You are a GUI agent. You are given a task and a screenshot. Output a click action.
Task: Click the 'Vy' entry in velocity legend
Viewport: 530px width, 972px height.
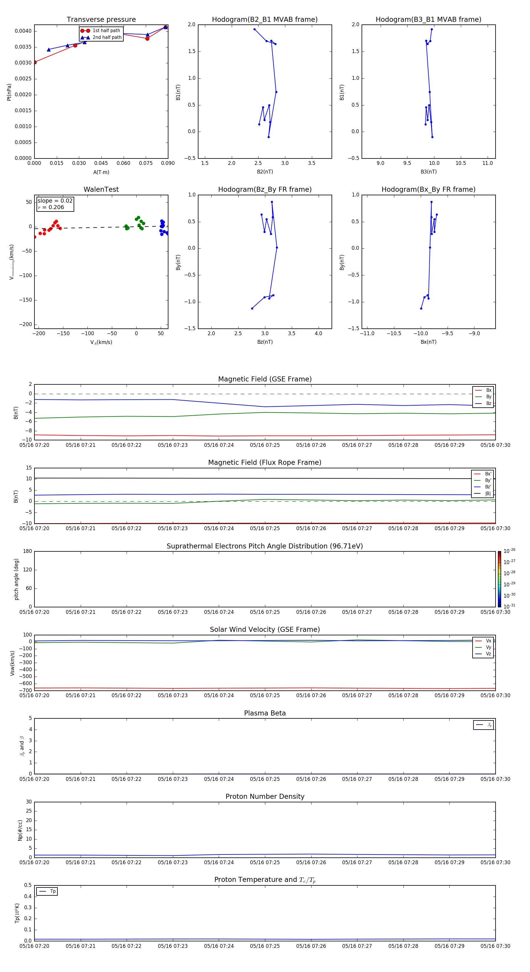[483, 647]
